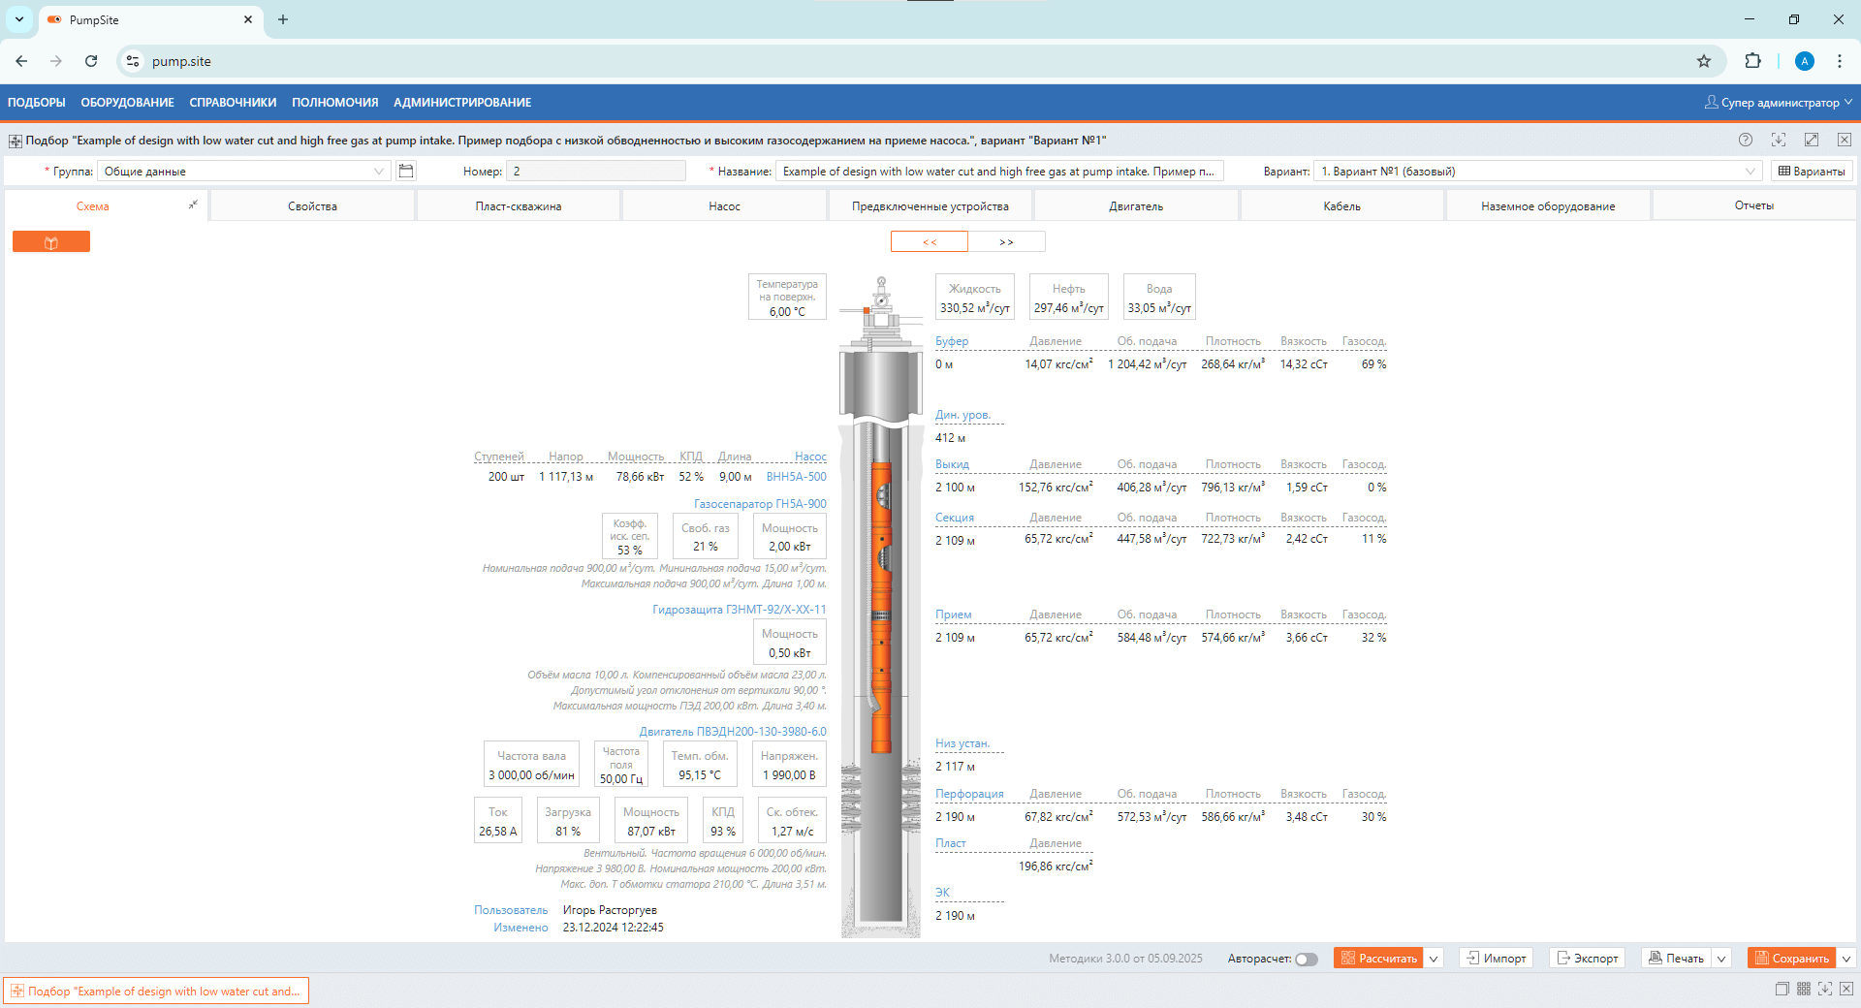Open the Газосепаратор ГН5А-900 link

pos(760,504)
